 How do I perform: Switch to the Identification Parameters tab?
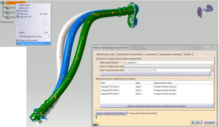click(x=130, y=54)
